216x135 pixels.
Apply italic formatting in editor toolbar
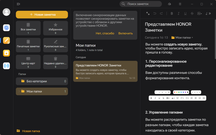pos(178,14)
